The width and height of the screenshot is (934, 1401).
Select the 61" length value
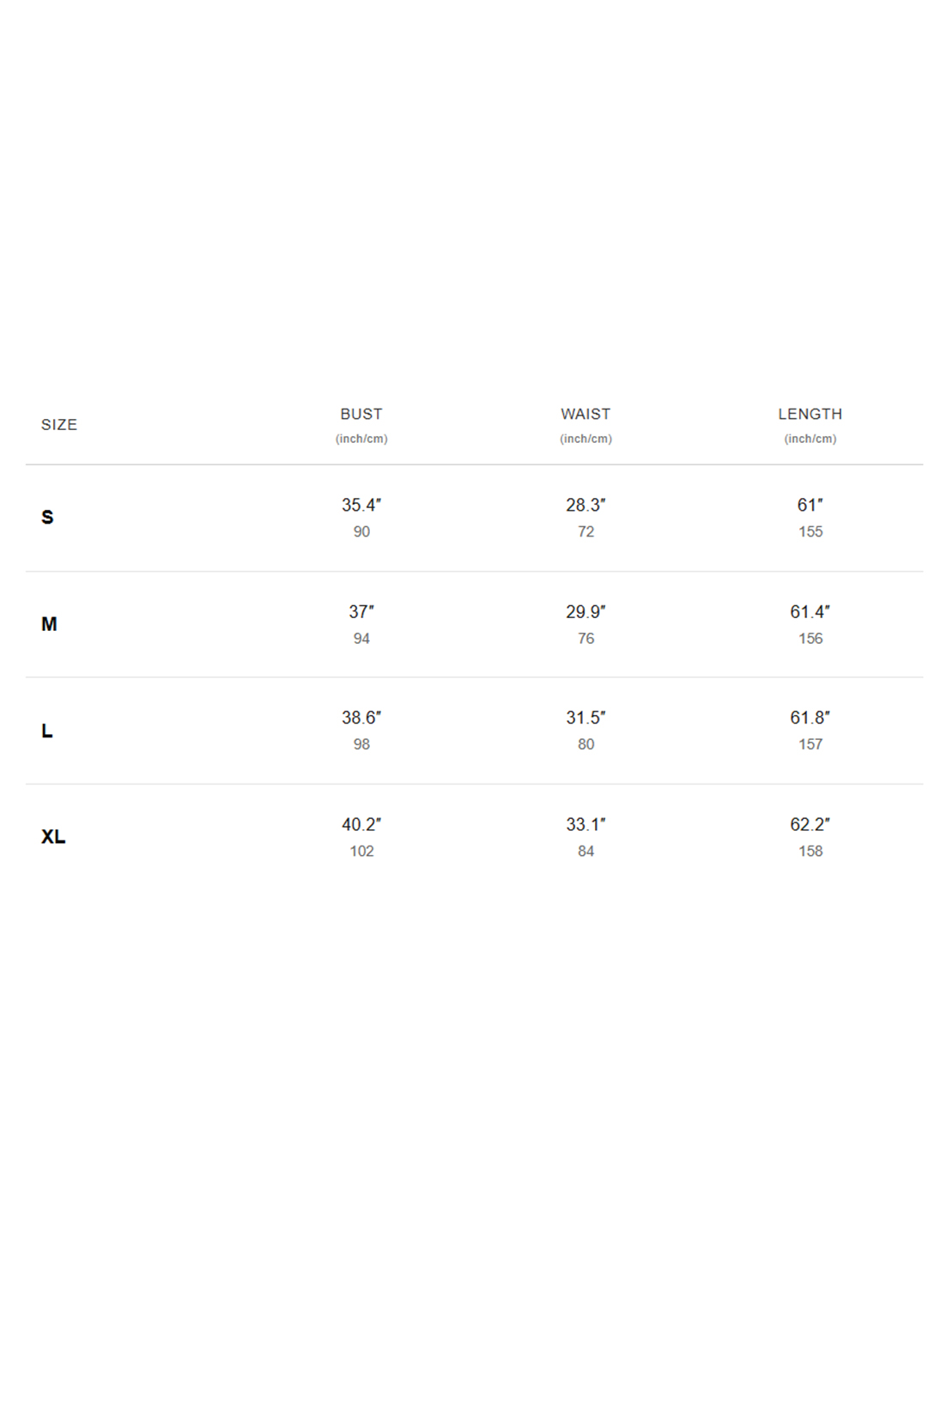[x=810, y=505]
